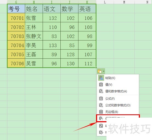Viewport: 152px width, 140px height.
Task: Click the 数学 header cell
Action: click(x=69, y=8)
